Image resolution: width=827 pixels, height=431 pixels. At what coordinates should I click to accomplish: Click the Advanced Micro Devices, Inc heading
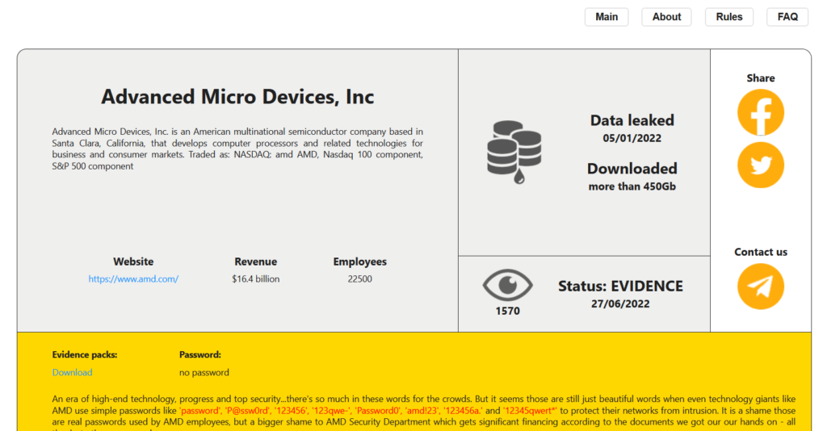pyautogui.click(x=237, y=97)
